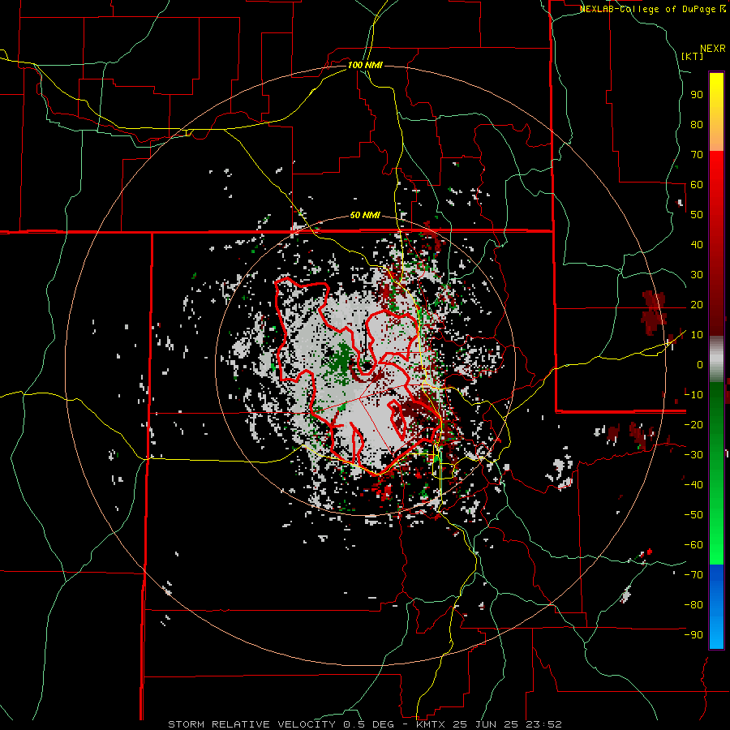
Task: Click the positive 30 tick label on the scale
Action: point(697,275)
